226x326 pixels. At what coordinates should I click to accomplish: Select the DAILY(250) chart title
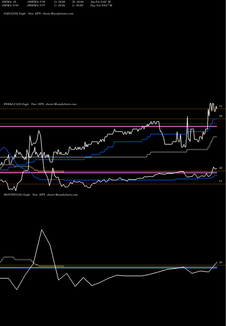click(38, 14)
